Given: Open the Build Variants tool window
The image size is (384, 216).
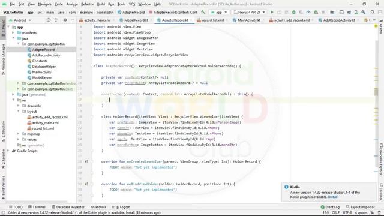Looking at the screenshot, I should (3, 187).
